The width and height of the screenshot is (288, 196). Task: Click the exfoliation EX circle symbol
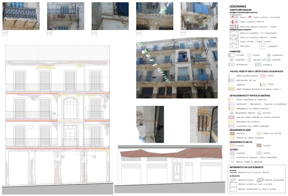click(259, 113)
